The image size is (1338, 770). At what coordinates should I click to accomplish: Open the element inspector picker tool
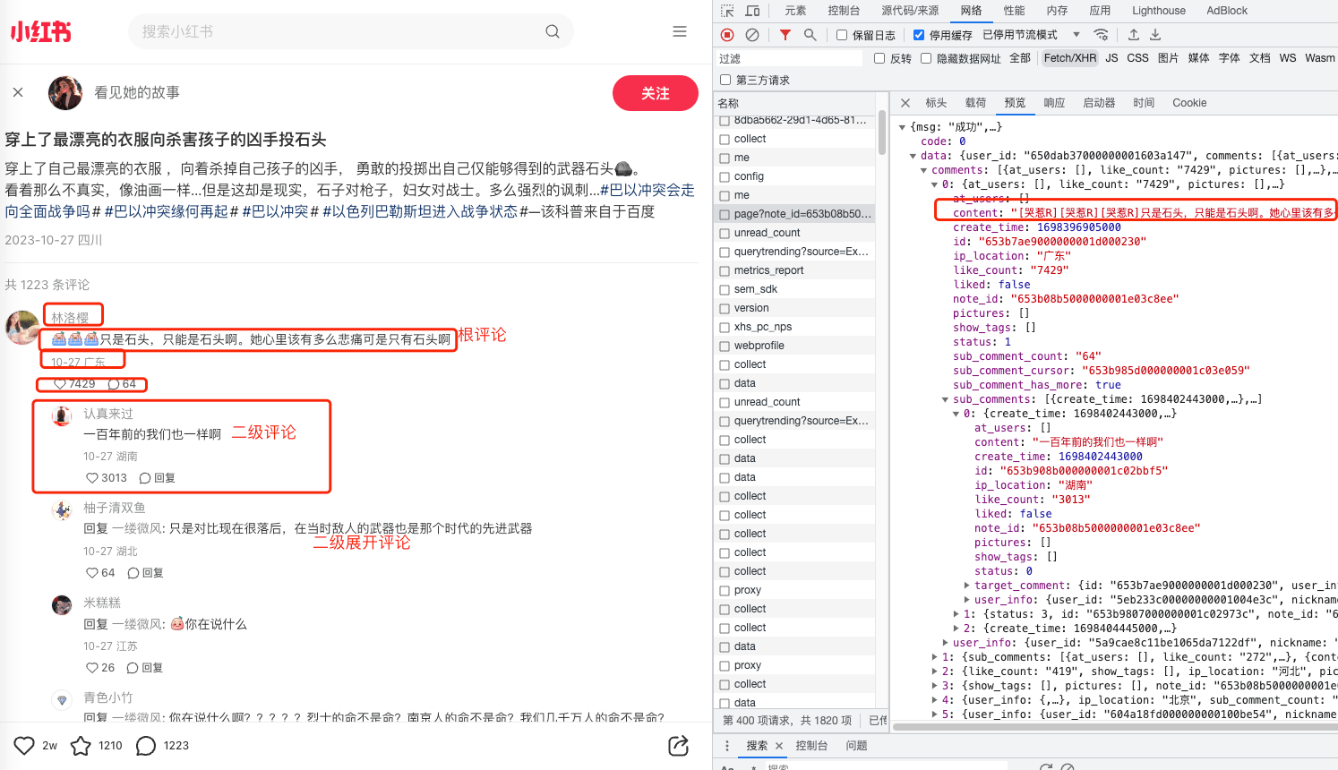pyautogui.click(x=727, y=11)
